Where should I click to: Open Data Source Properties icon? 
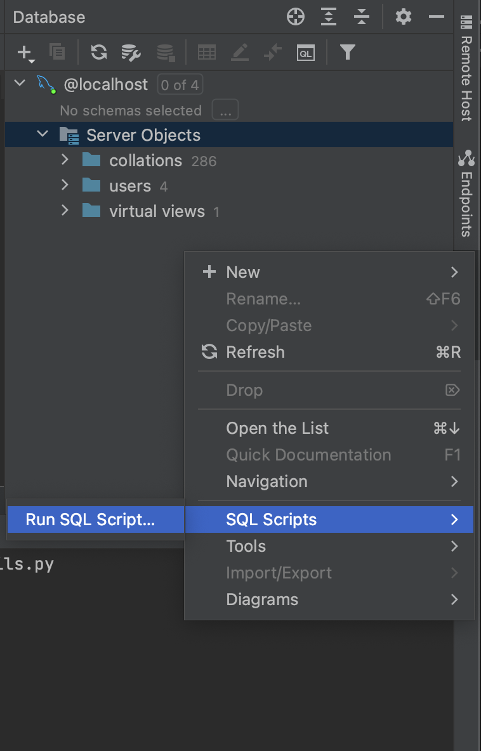(131, 52)
